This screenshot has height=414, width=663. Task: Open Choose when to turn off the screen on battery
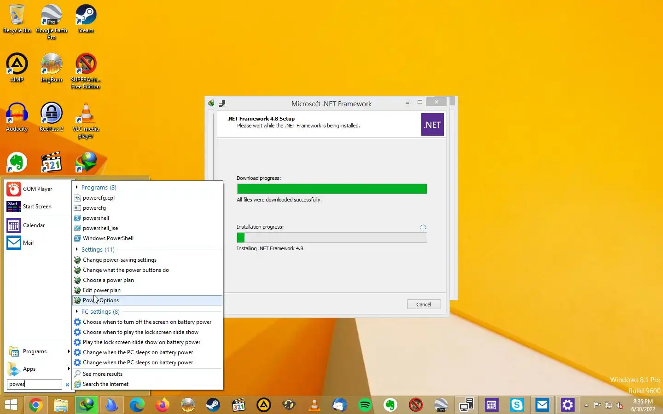[147, 322]
